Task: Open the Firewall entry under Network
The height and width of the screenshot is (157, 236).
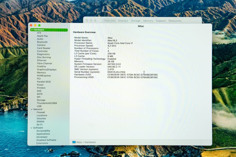Action: 41,112
